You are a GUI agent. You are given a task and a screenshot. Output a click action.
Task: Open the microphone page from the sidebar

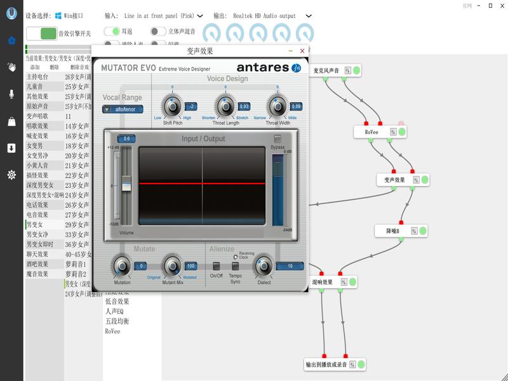coord(11,94)
